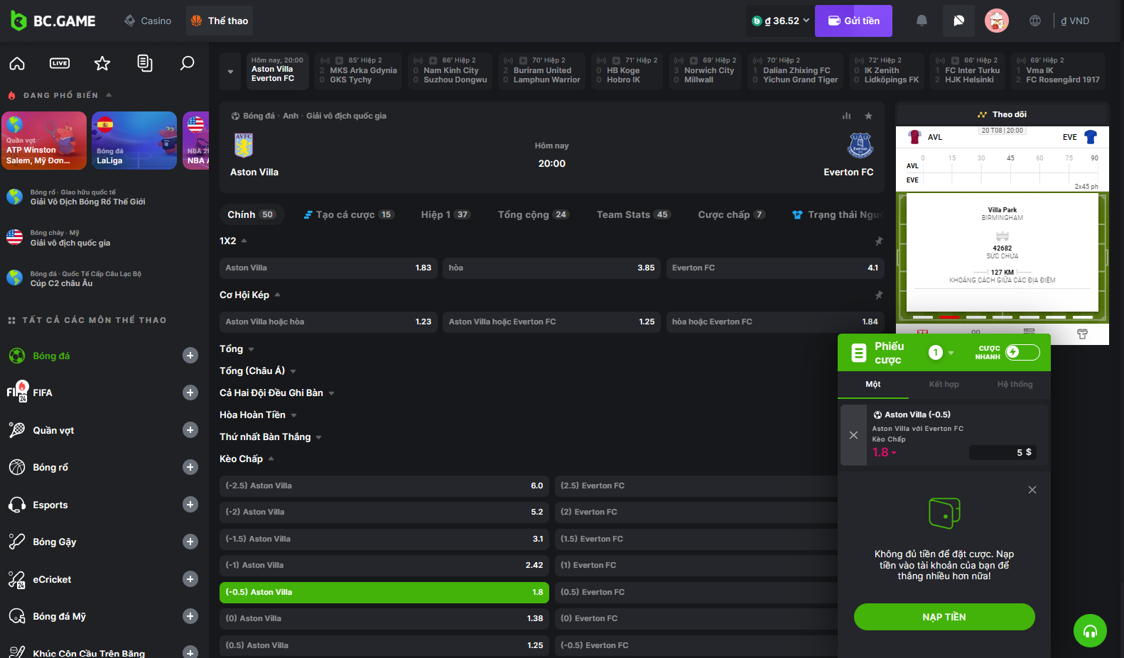Open the LIVE events icon

[x=60, y=63]
